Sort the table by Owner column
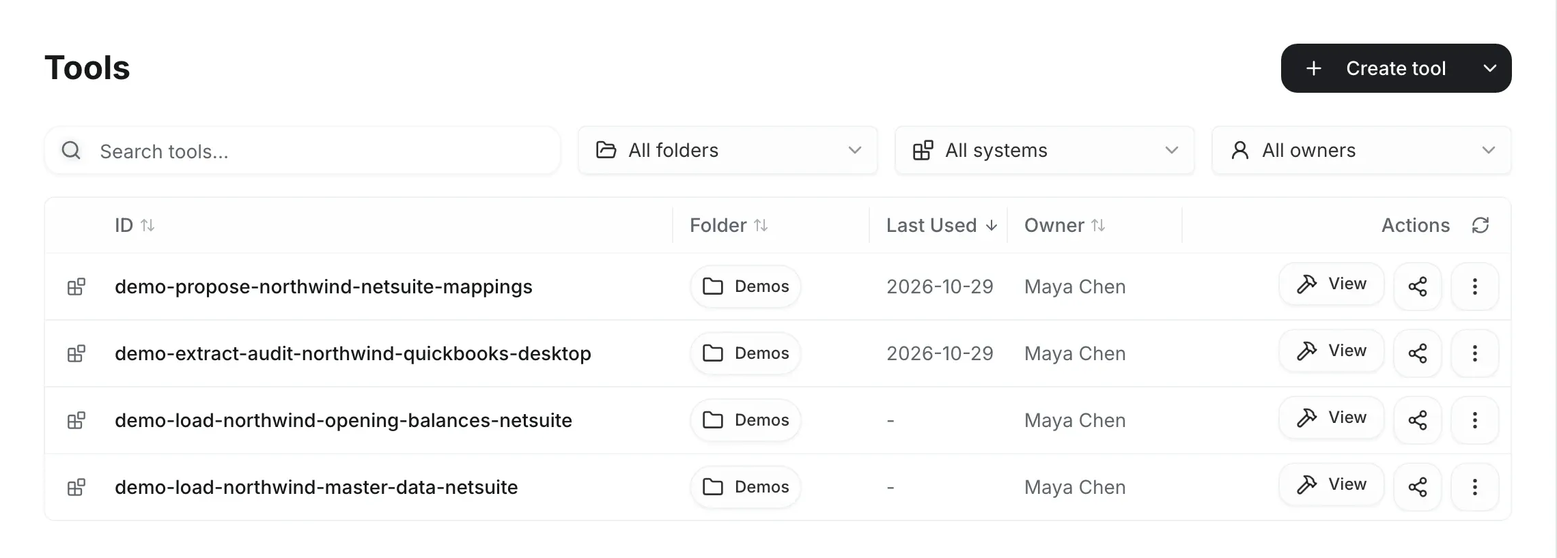Screen dimensions: 1557x558 pyautogui.click(x=1065, y=225)
